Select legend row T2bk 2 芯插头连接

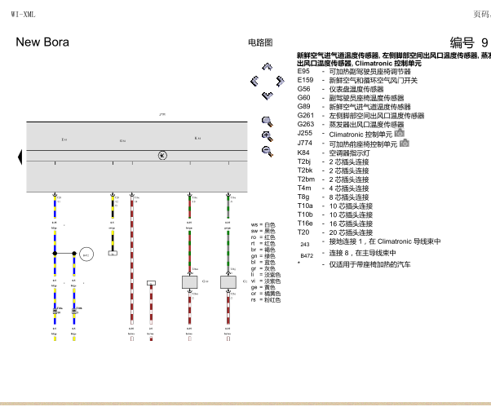click(333, 170)
